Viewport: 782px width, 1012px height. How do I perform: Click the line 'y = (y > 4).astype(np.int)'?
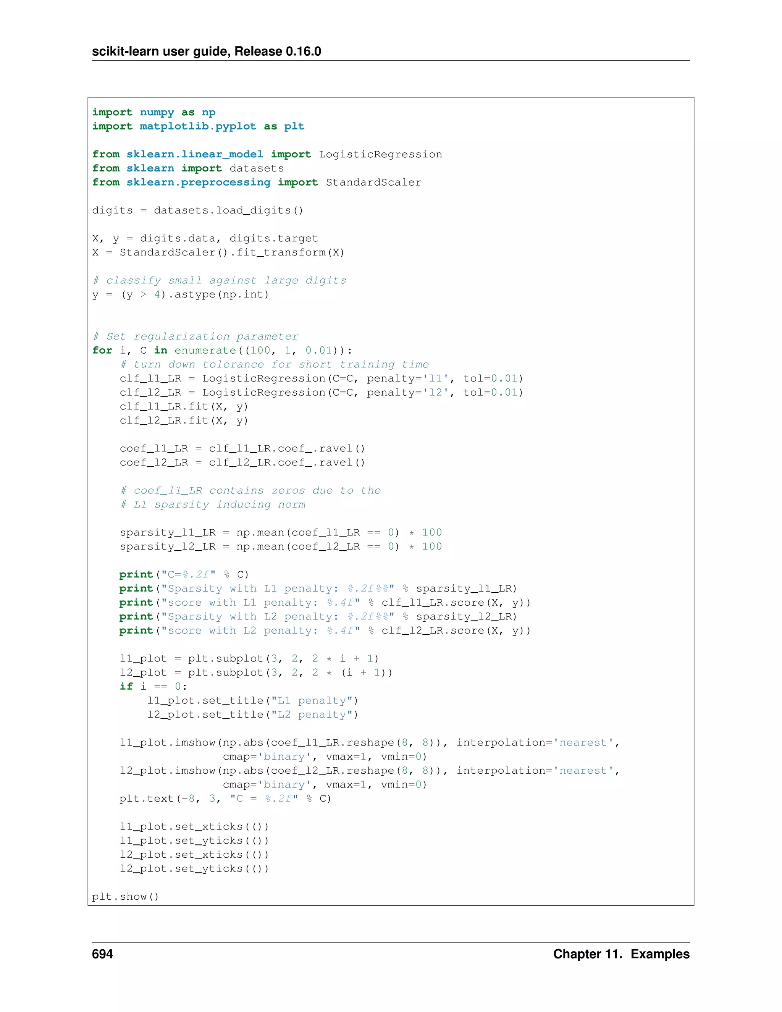(x=181, y=295)
